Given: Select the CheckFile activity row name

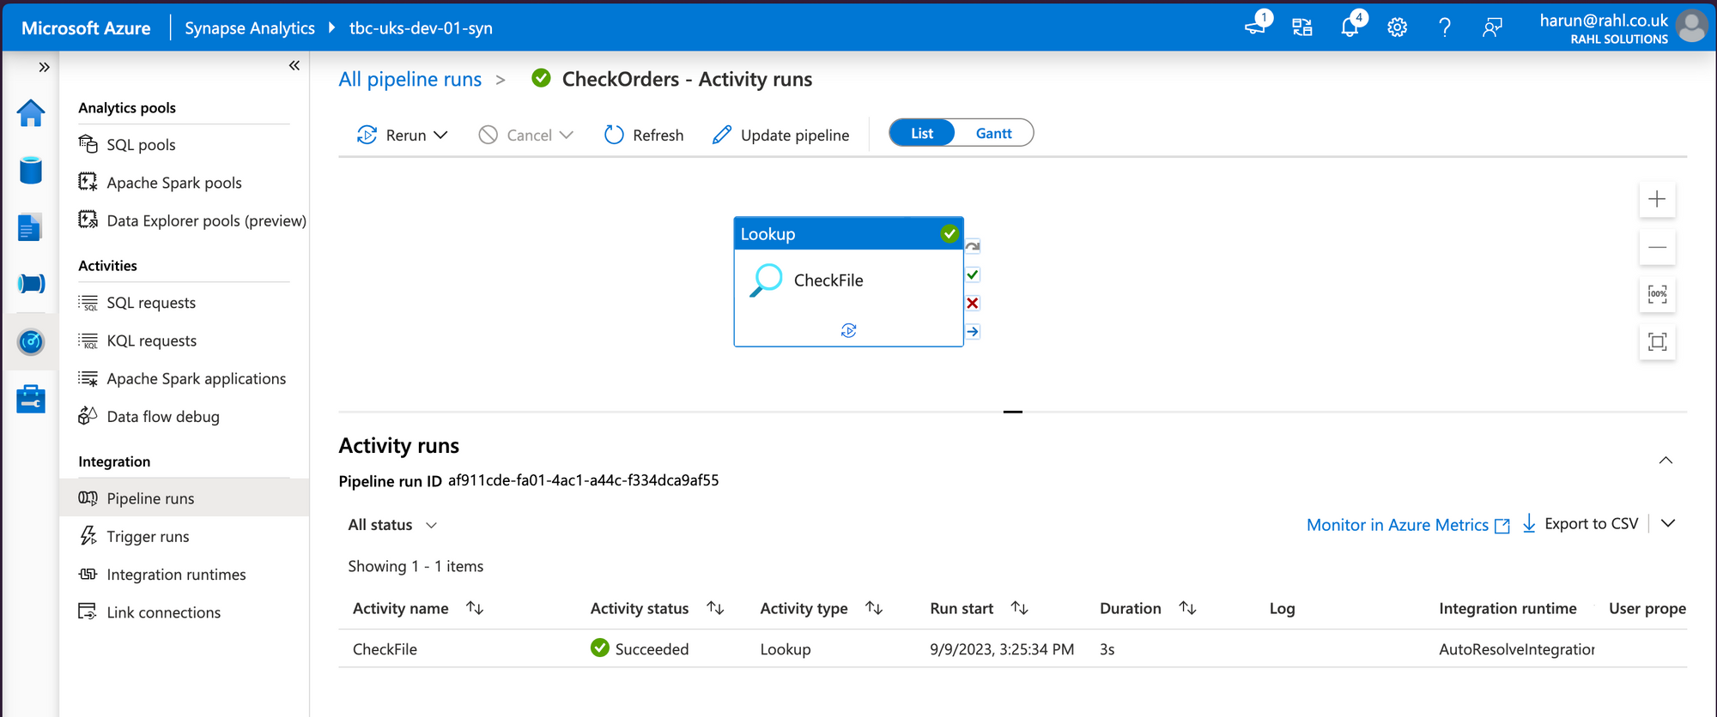Looking at the screenshot, I should pos(385,649).
